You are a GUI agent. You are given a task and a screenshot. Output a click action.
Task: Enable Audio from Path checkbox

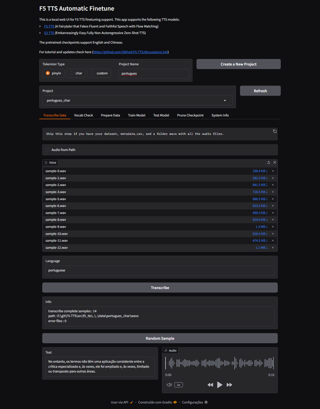pos(48,150)
